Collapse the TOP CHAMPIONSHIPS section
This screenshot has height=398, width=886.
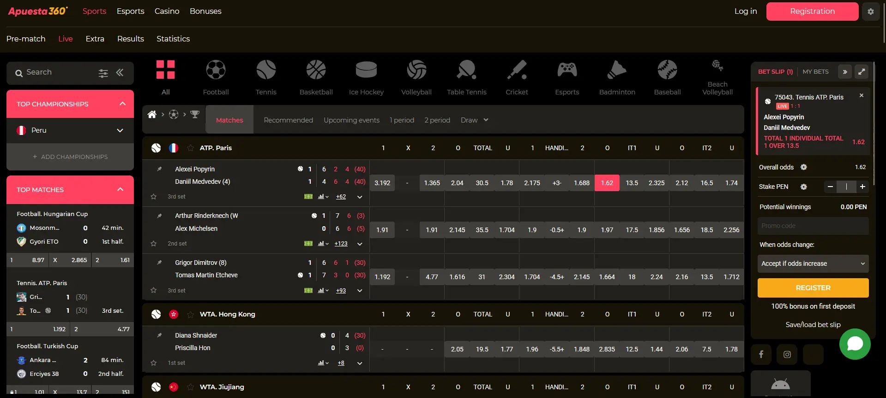[x=122, y=104]
